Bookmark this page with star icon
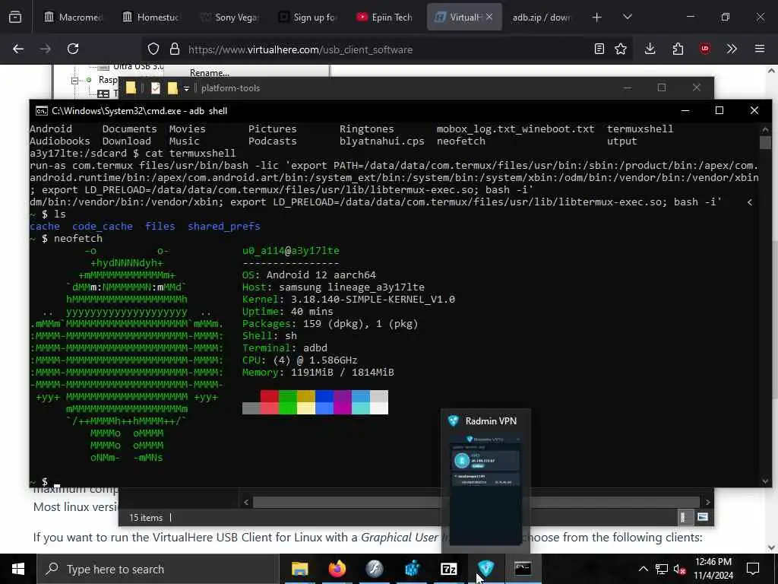The width and height of the screenshot is (778, 584). [x=621, y=49]
